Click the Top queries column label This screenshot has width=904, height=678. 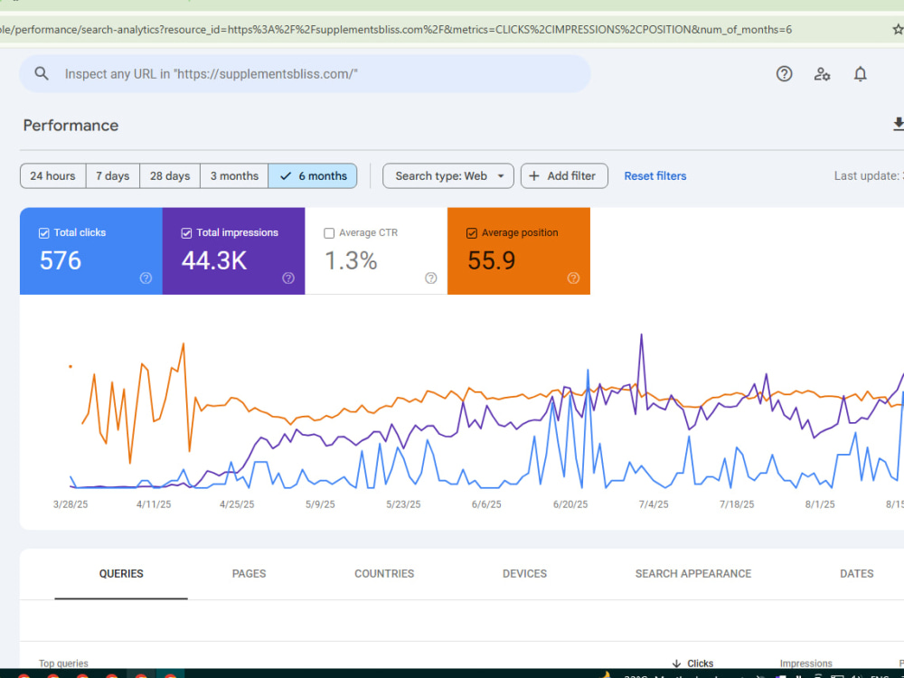63,664
